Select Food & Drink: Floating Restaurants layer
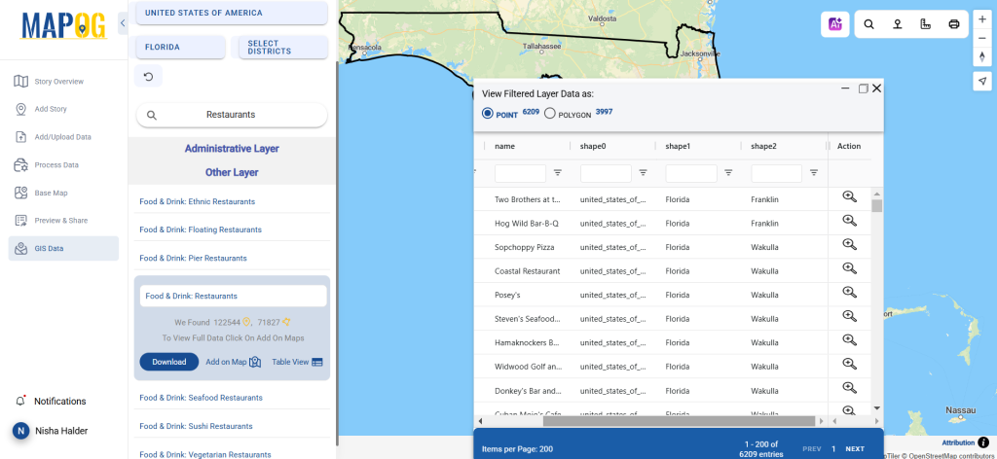The width and height of the screenshot is (997, 459). (201, 229)
